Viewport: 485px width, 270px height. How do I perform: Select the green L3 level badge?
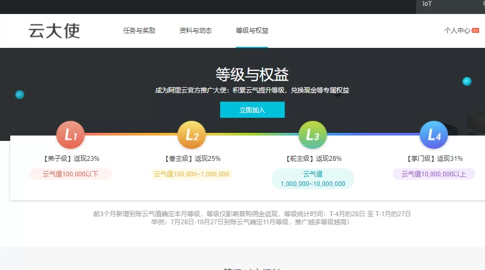tap(313, 135)
